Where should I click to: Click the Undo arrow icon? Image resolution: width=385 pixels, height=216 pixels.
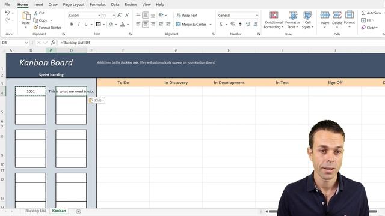7,13
